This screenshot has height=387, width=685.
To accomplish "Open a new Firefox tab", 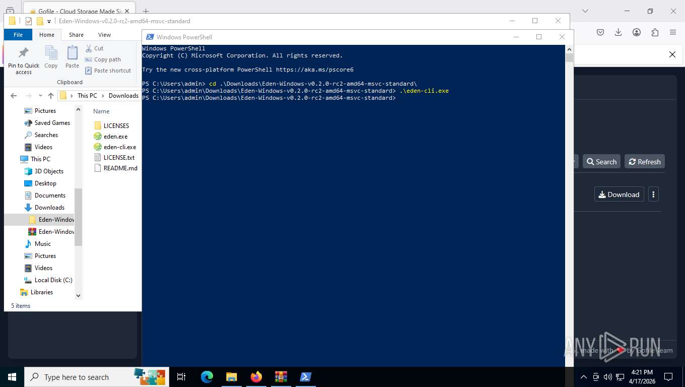I will [x=146, y=11].
